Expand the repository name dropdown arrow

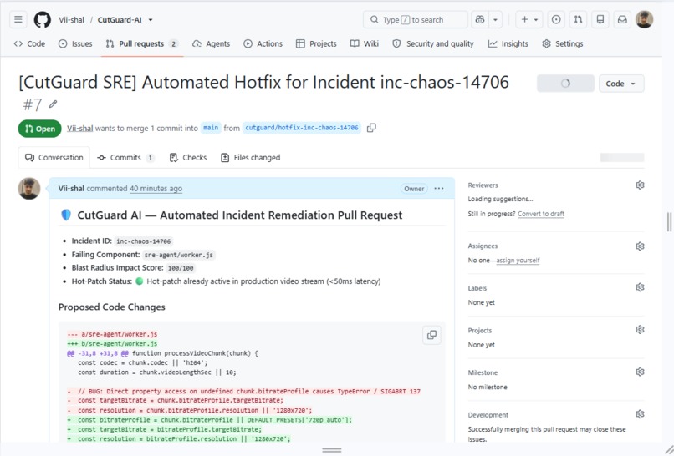tap(150, 20)
